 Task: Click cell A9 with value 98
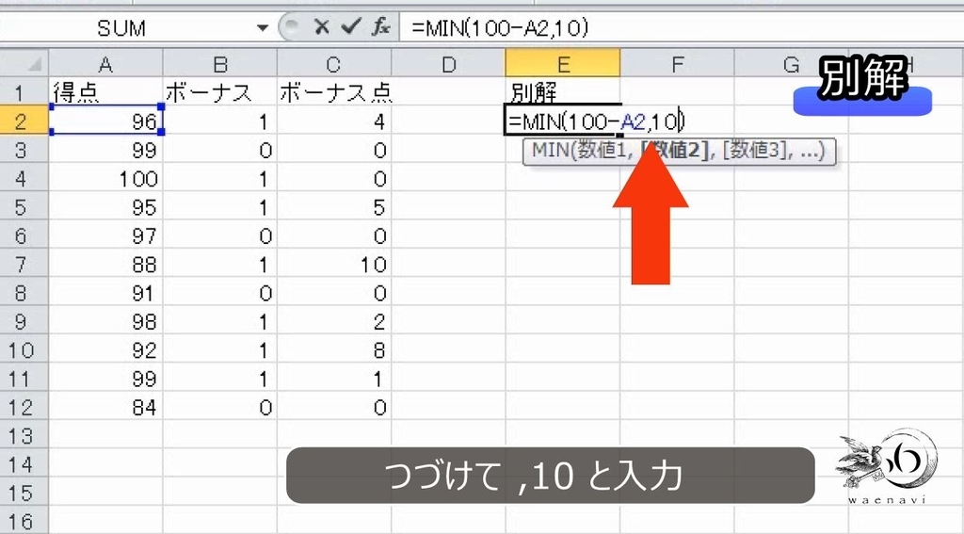point(105,322)
